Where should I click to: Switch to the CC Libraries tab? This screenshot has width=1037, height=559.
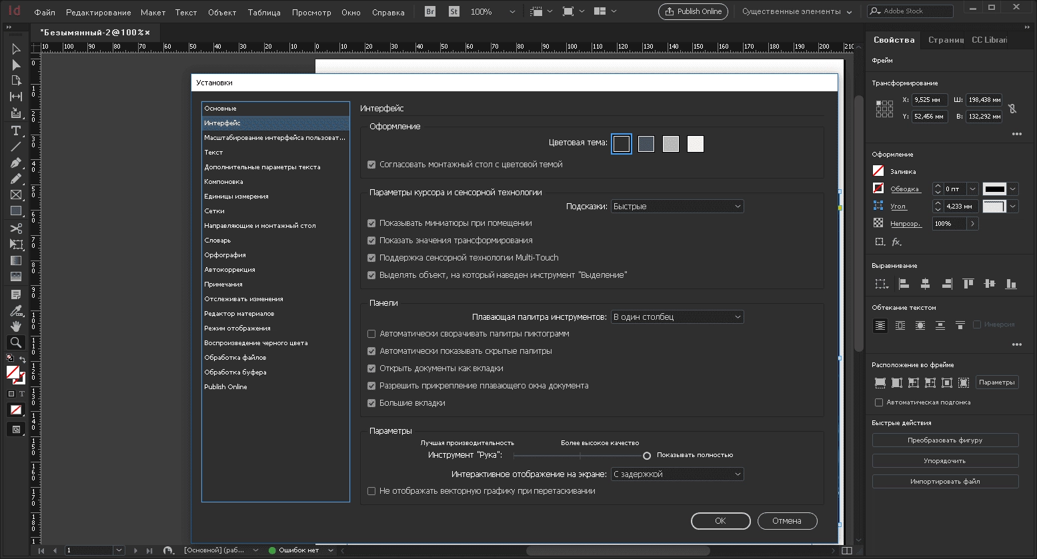989,40
